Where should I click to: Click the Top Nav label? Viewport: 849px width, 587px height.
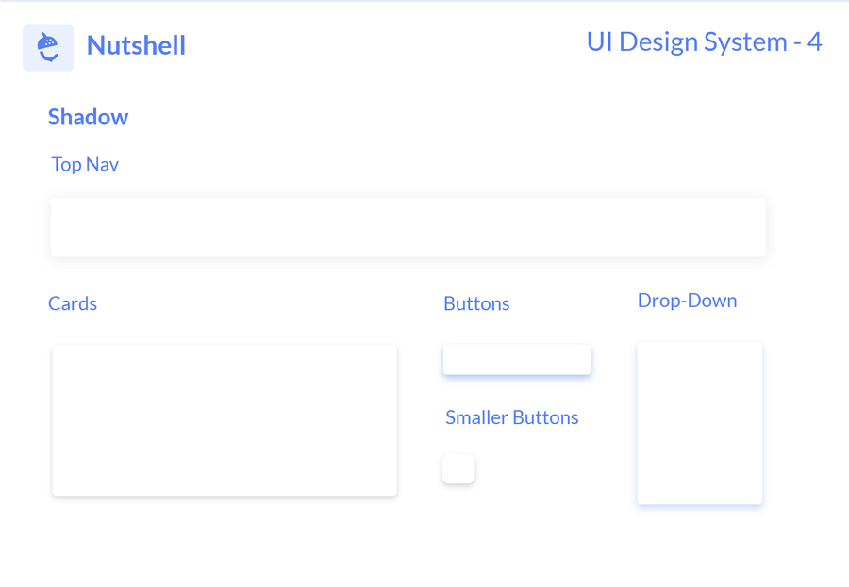pos(85,164)
